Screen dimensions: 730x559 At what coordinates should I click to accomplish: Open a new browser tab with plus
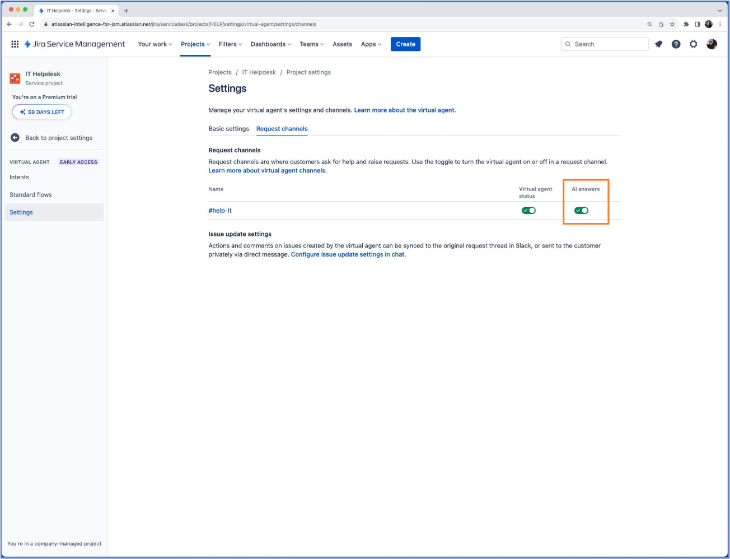click(126, 11)
